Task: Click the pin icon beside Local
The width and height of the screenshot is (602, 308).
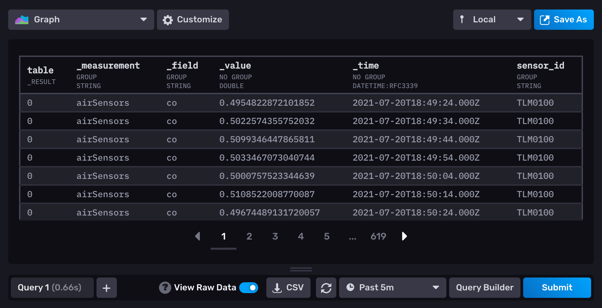Action: pyautogui.click(x=462, y=20)
